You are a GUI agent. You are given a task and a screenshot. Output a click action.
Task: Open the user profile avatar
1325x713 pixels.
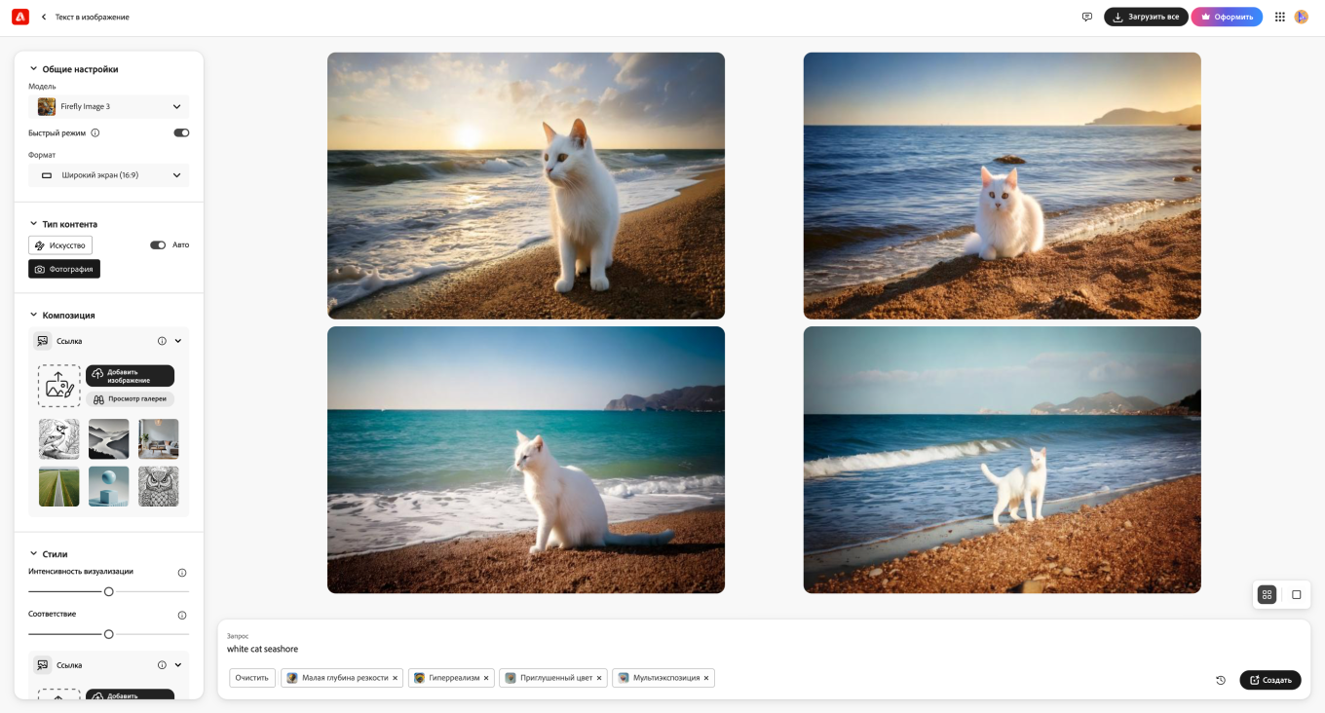pyautogui.click(x=1302, y=17)
